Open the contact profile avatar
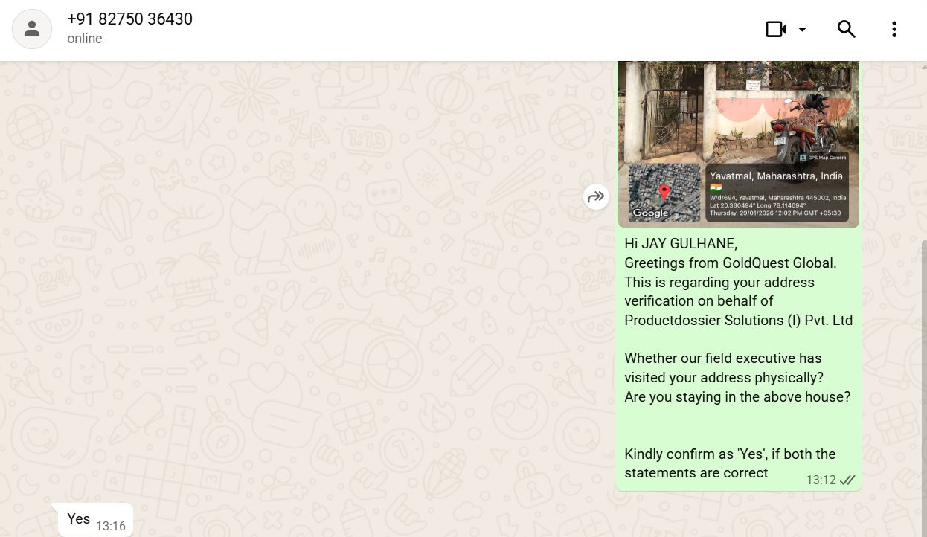Viewport: 927px width, 537px height. pyautogui.click(x=32, y=29)
